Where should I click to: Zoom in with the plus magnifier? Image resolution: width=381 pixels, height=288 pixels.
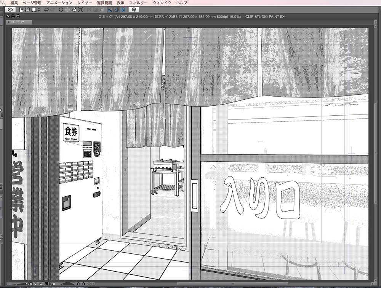click(x=41, y=284)
